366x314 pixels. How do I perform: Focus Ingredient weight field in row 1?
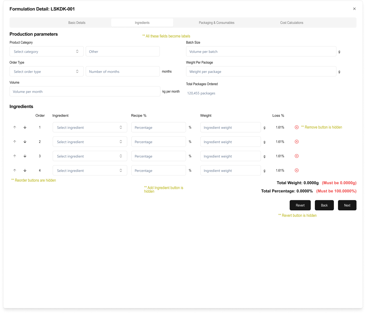[231, 127]
